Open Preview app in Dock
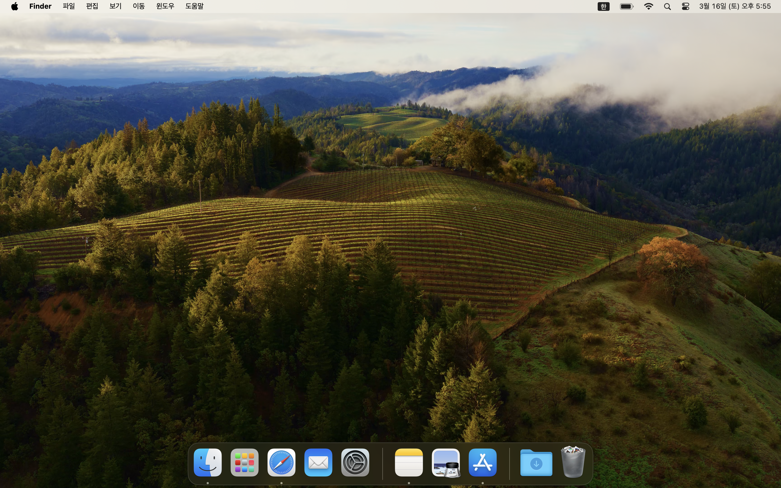Viewport: 781px width, 488px height. point(446,462)
